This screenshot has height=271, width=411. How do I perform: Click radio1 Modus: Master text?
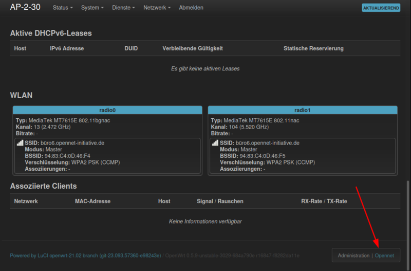[238, 150]
